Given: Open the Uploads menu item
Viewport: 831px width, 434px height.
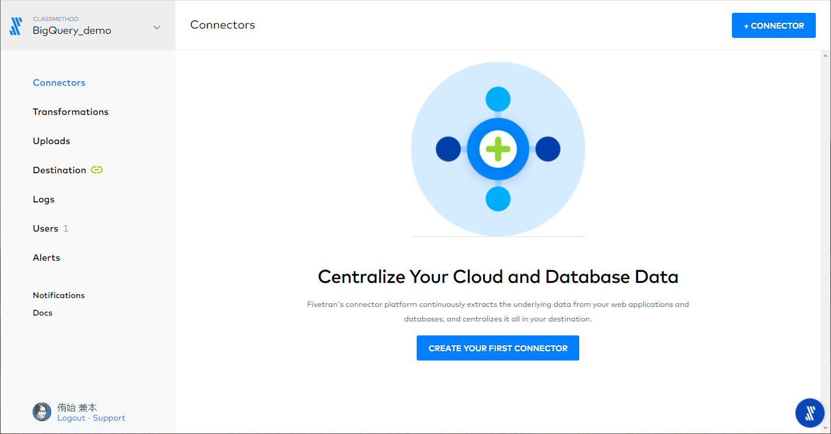Looking at the screenshot, I should (x=51, y=141).
